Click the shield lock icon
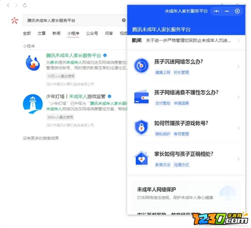The width and height of the screenshot is (251, 228). click(141, 127)
